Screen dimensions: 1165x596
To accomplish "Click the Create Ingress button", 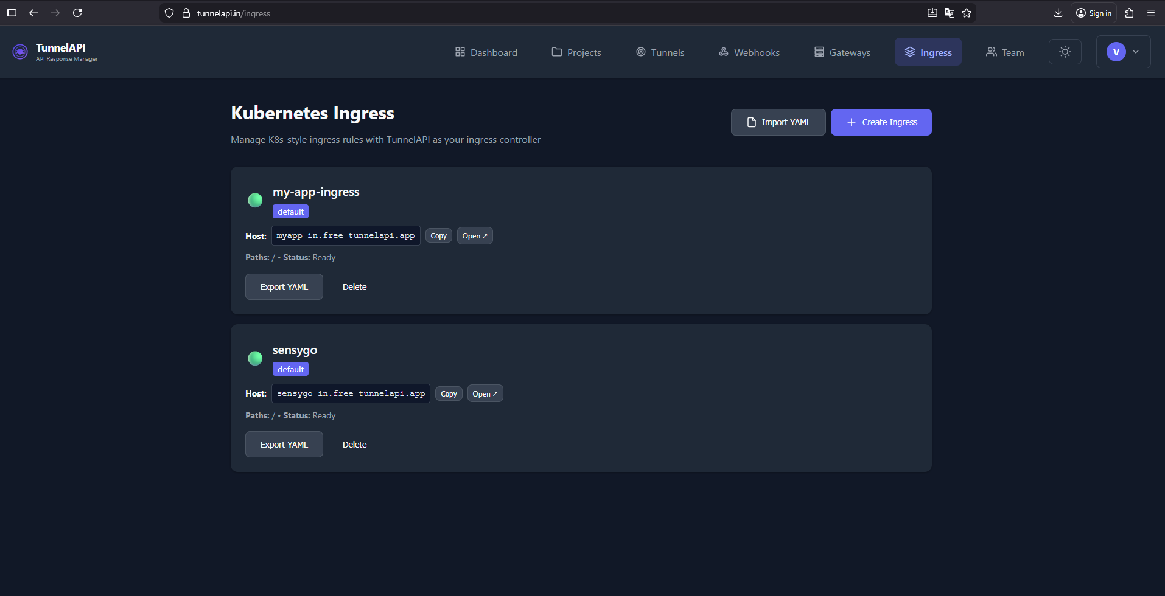I will 881,122.
